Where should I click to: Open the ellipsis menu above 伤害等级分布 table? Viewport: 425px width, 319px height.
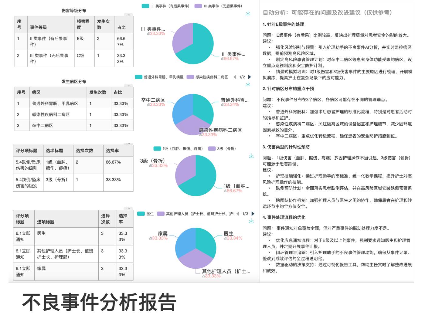128,15
